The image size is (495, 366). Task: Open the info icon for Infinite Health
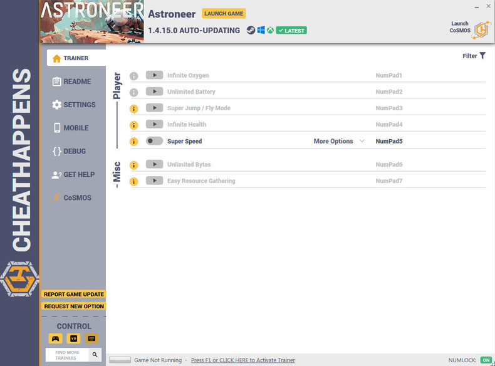point(134,125)
